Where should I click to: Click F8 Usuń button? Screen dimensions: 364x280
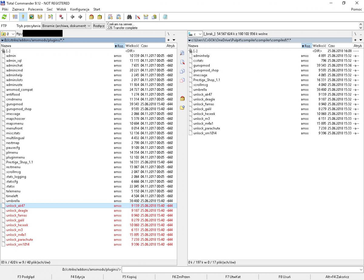pyautogui.click(x=285, y=277)
